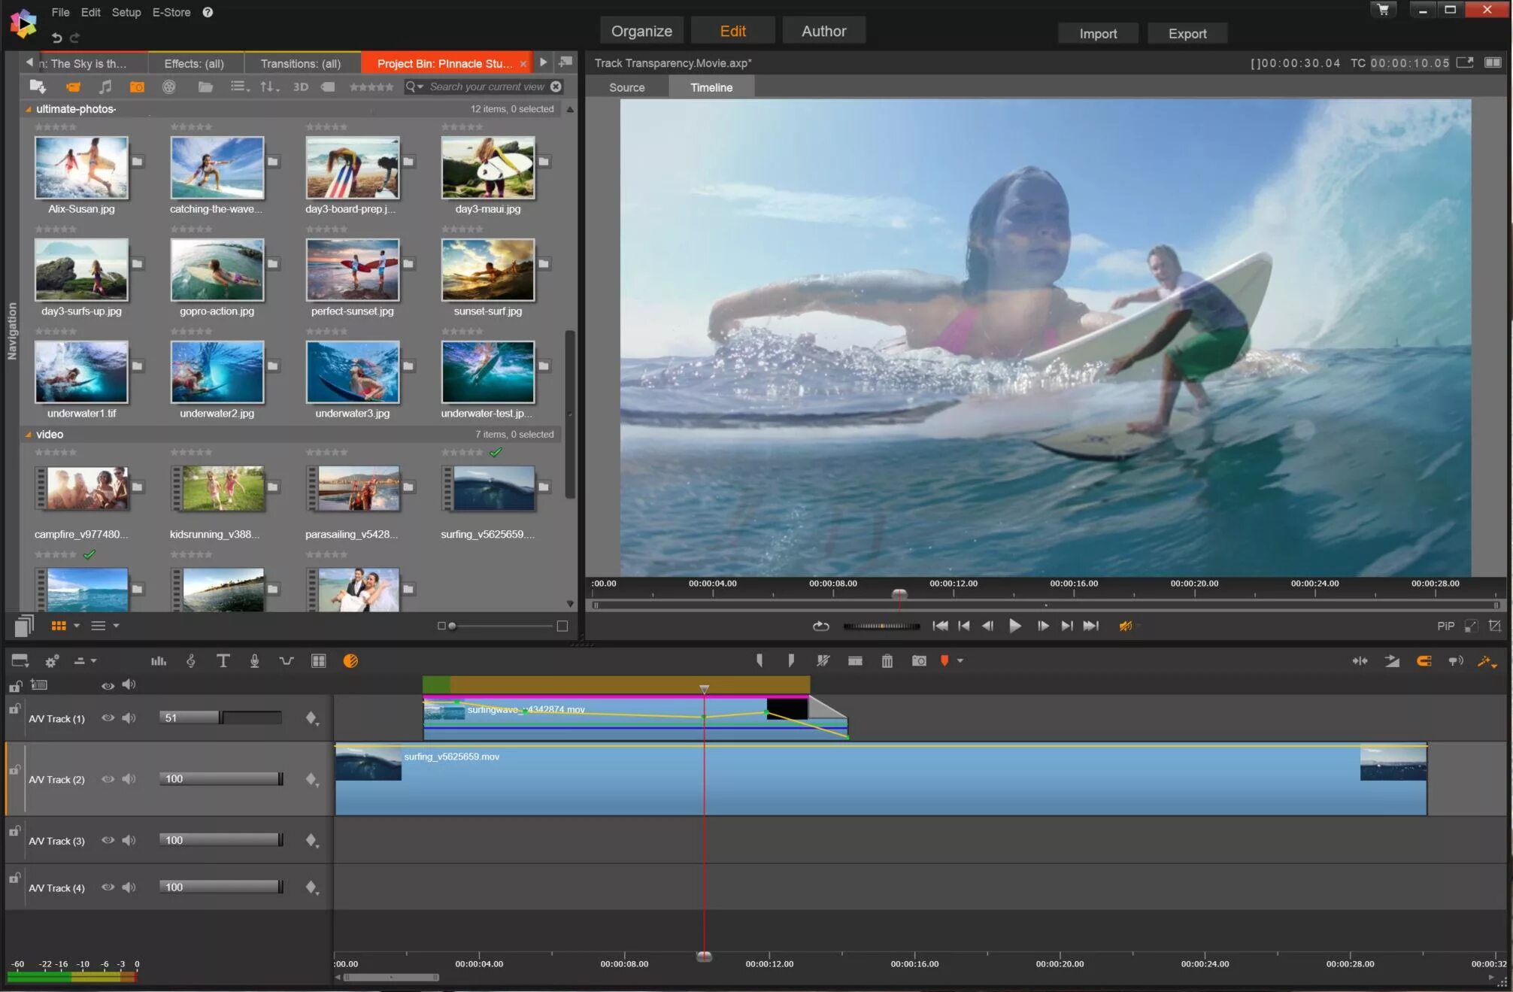Expand the video assets group in bin
Viewport: 1513px width, 992px height.
[x=28, y=434]
